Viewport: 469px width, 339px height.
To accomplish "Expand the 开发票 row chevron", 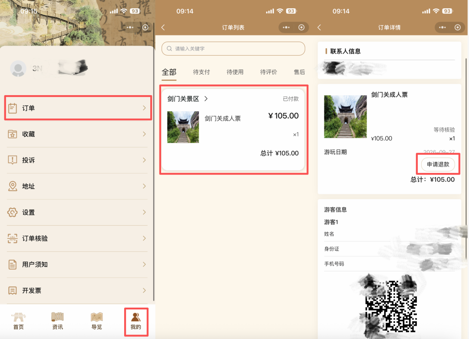I will coord(145,290).
